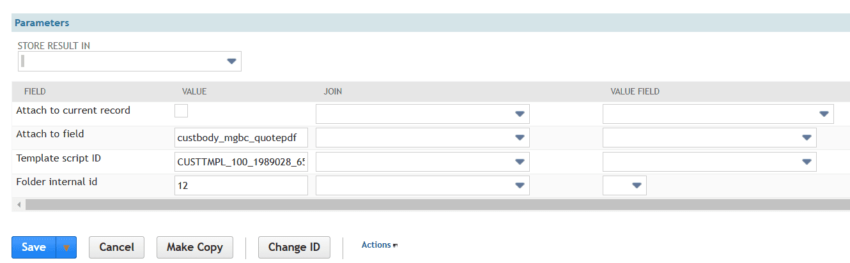Click the custbody_mgbc_quotepdf value field
Screen dimensions: 850x263
click(x=241, y=138)
